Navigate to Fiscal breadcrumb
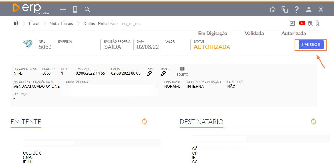The height and width of the screenshot is (163, 334). (x=34, y=24)
